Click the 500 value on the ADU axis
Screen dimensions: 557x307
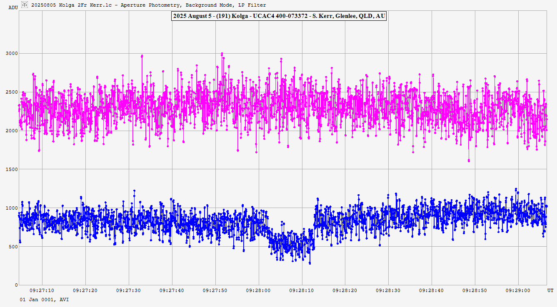pos(12,247)
